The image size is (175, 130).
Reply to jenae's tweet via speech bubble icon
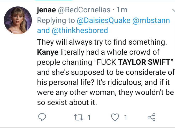tap(42, 117)
